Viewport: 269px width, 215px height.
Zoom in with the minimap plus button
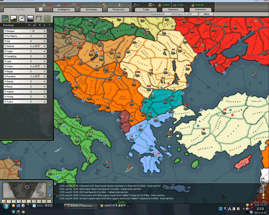(x=50, y=185)
